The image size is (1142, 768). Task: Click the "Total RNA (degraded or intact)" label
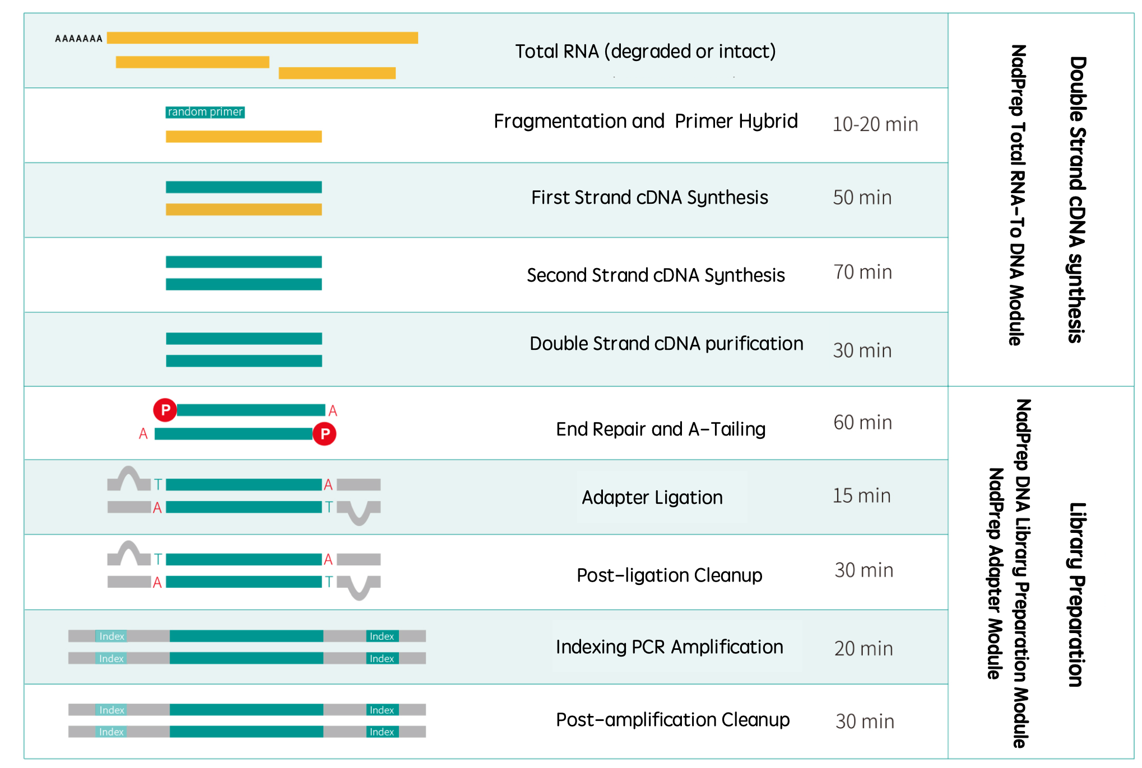[x=645, y=51]
